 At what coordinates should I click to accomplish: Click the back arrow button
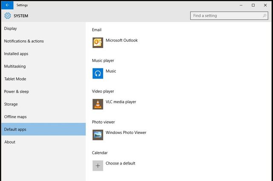pyautogui.click(x=7, y=5)
